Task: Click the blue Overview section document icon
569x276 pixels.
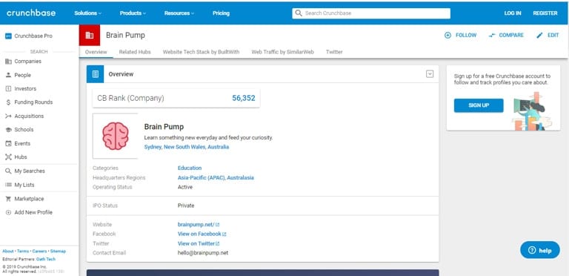Action: point(95,74)
